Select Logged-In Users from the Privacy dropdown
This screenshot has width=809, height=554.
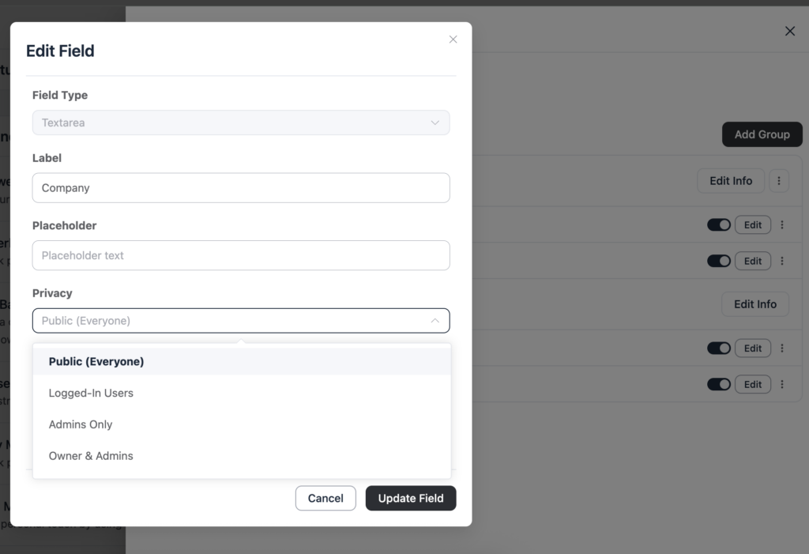[x=92, y=393]
